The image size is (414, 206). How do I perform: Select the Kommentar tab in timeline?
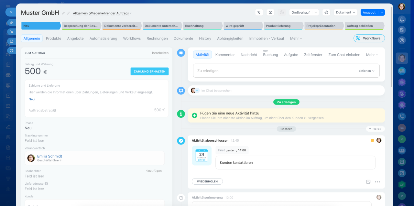point(225,55)
